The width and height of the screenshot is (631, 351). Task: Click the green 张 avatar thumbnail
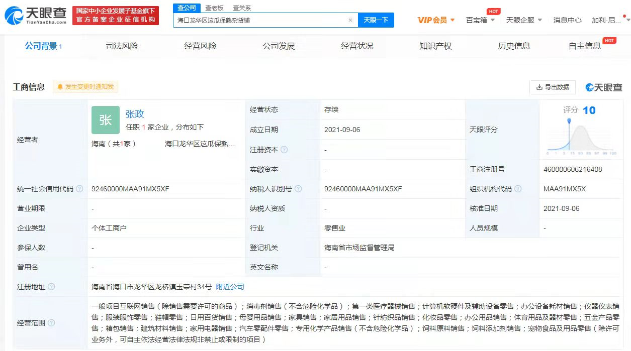point(106,120)
